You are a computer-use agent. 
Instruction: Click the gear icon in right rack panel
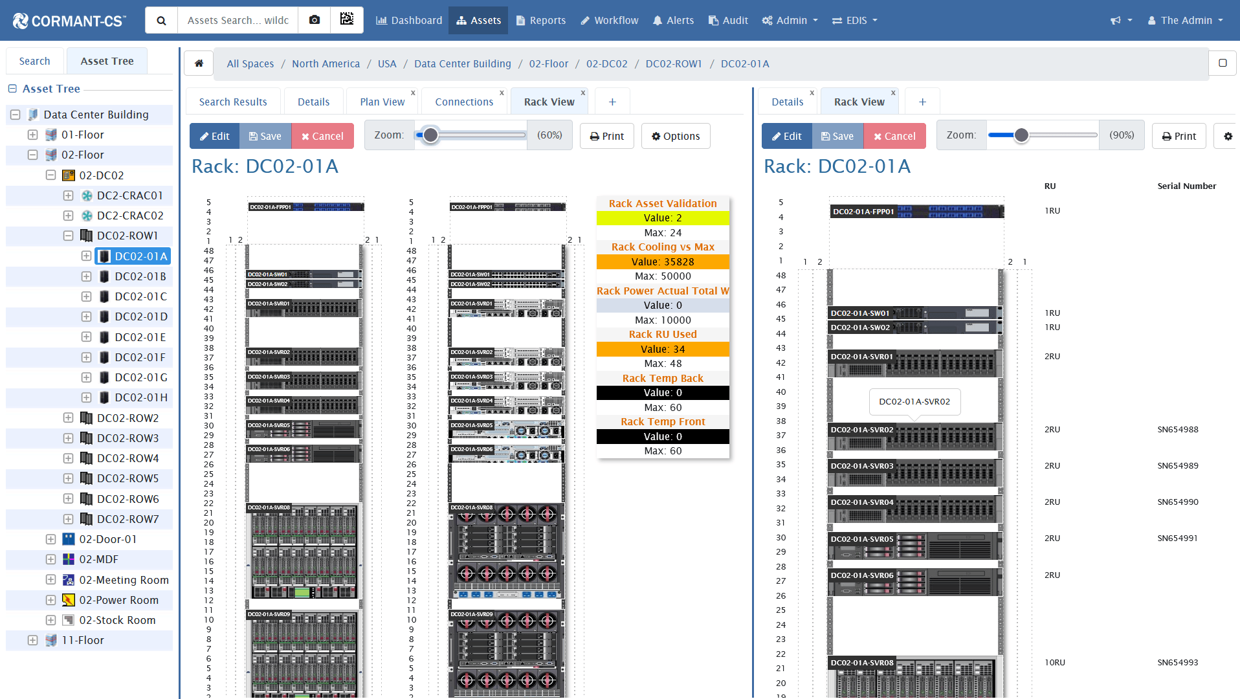[1228, 136]
